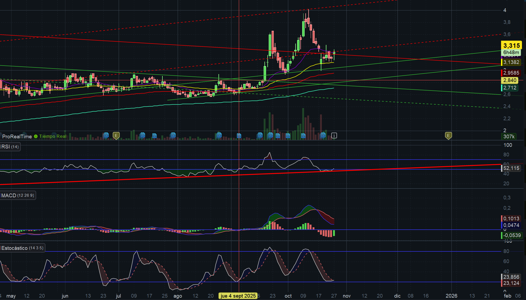Screen dimensions: 526x300
Task: Click the future earnings E marker before 2026
Action: [x=448, y=136]
